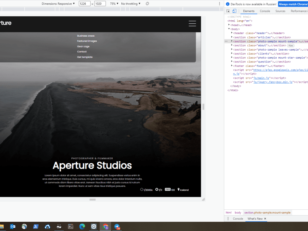Click the info icon in DevTools notice
The width and height of the screenshot is (308, 231).
pos(228,4)
